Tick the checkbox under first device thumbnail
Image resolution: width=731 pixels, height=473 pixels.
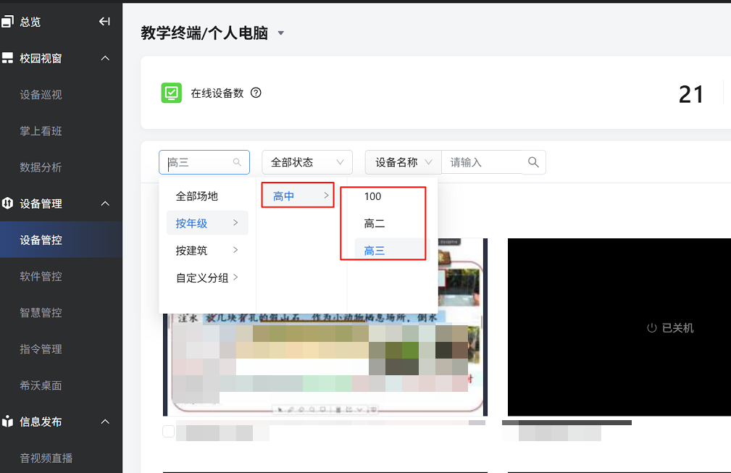click(x=169, y=432)
